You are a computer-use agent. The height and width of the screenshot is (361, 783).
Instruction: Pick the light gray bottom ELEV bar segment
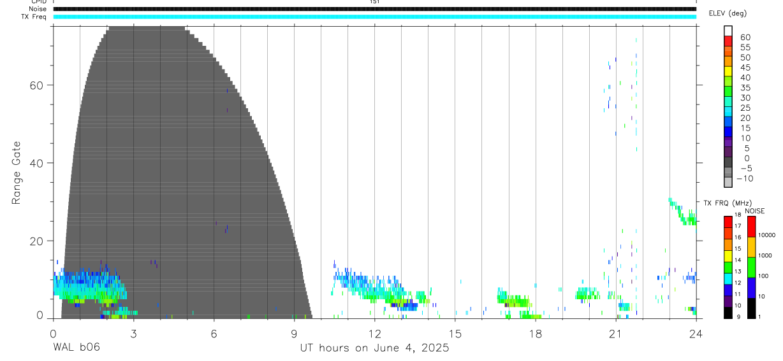point(728,183)
